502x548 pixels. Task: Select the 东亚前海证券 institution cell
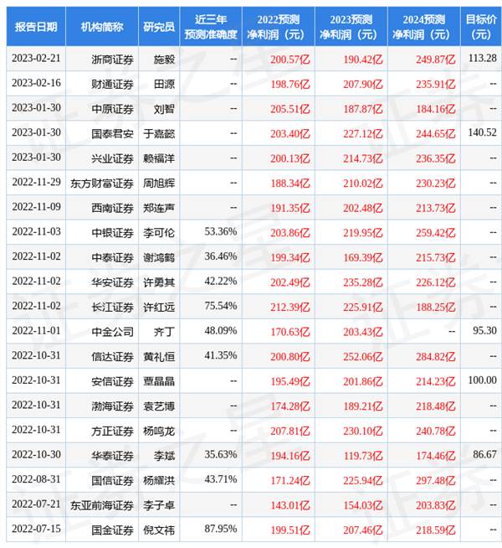point(102,506)
